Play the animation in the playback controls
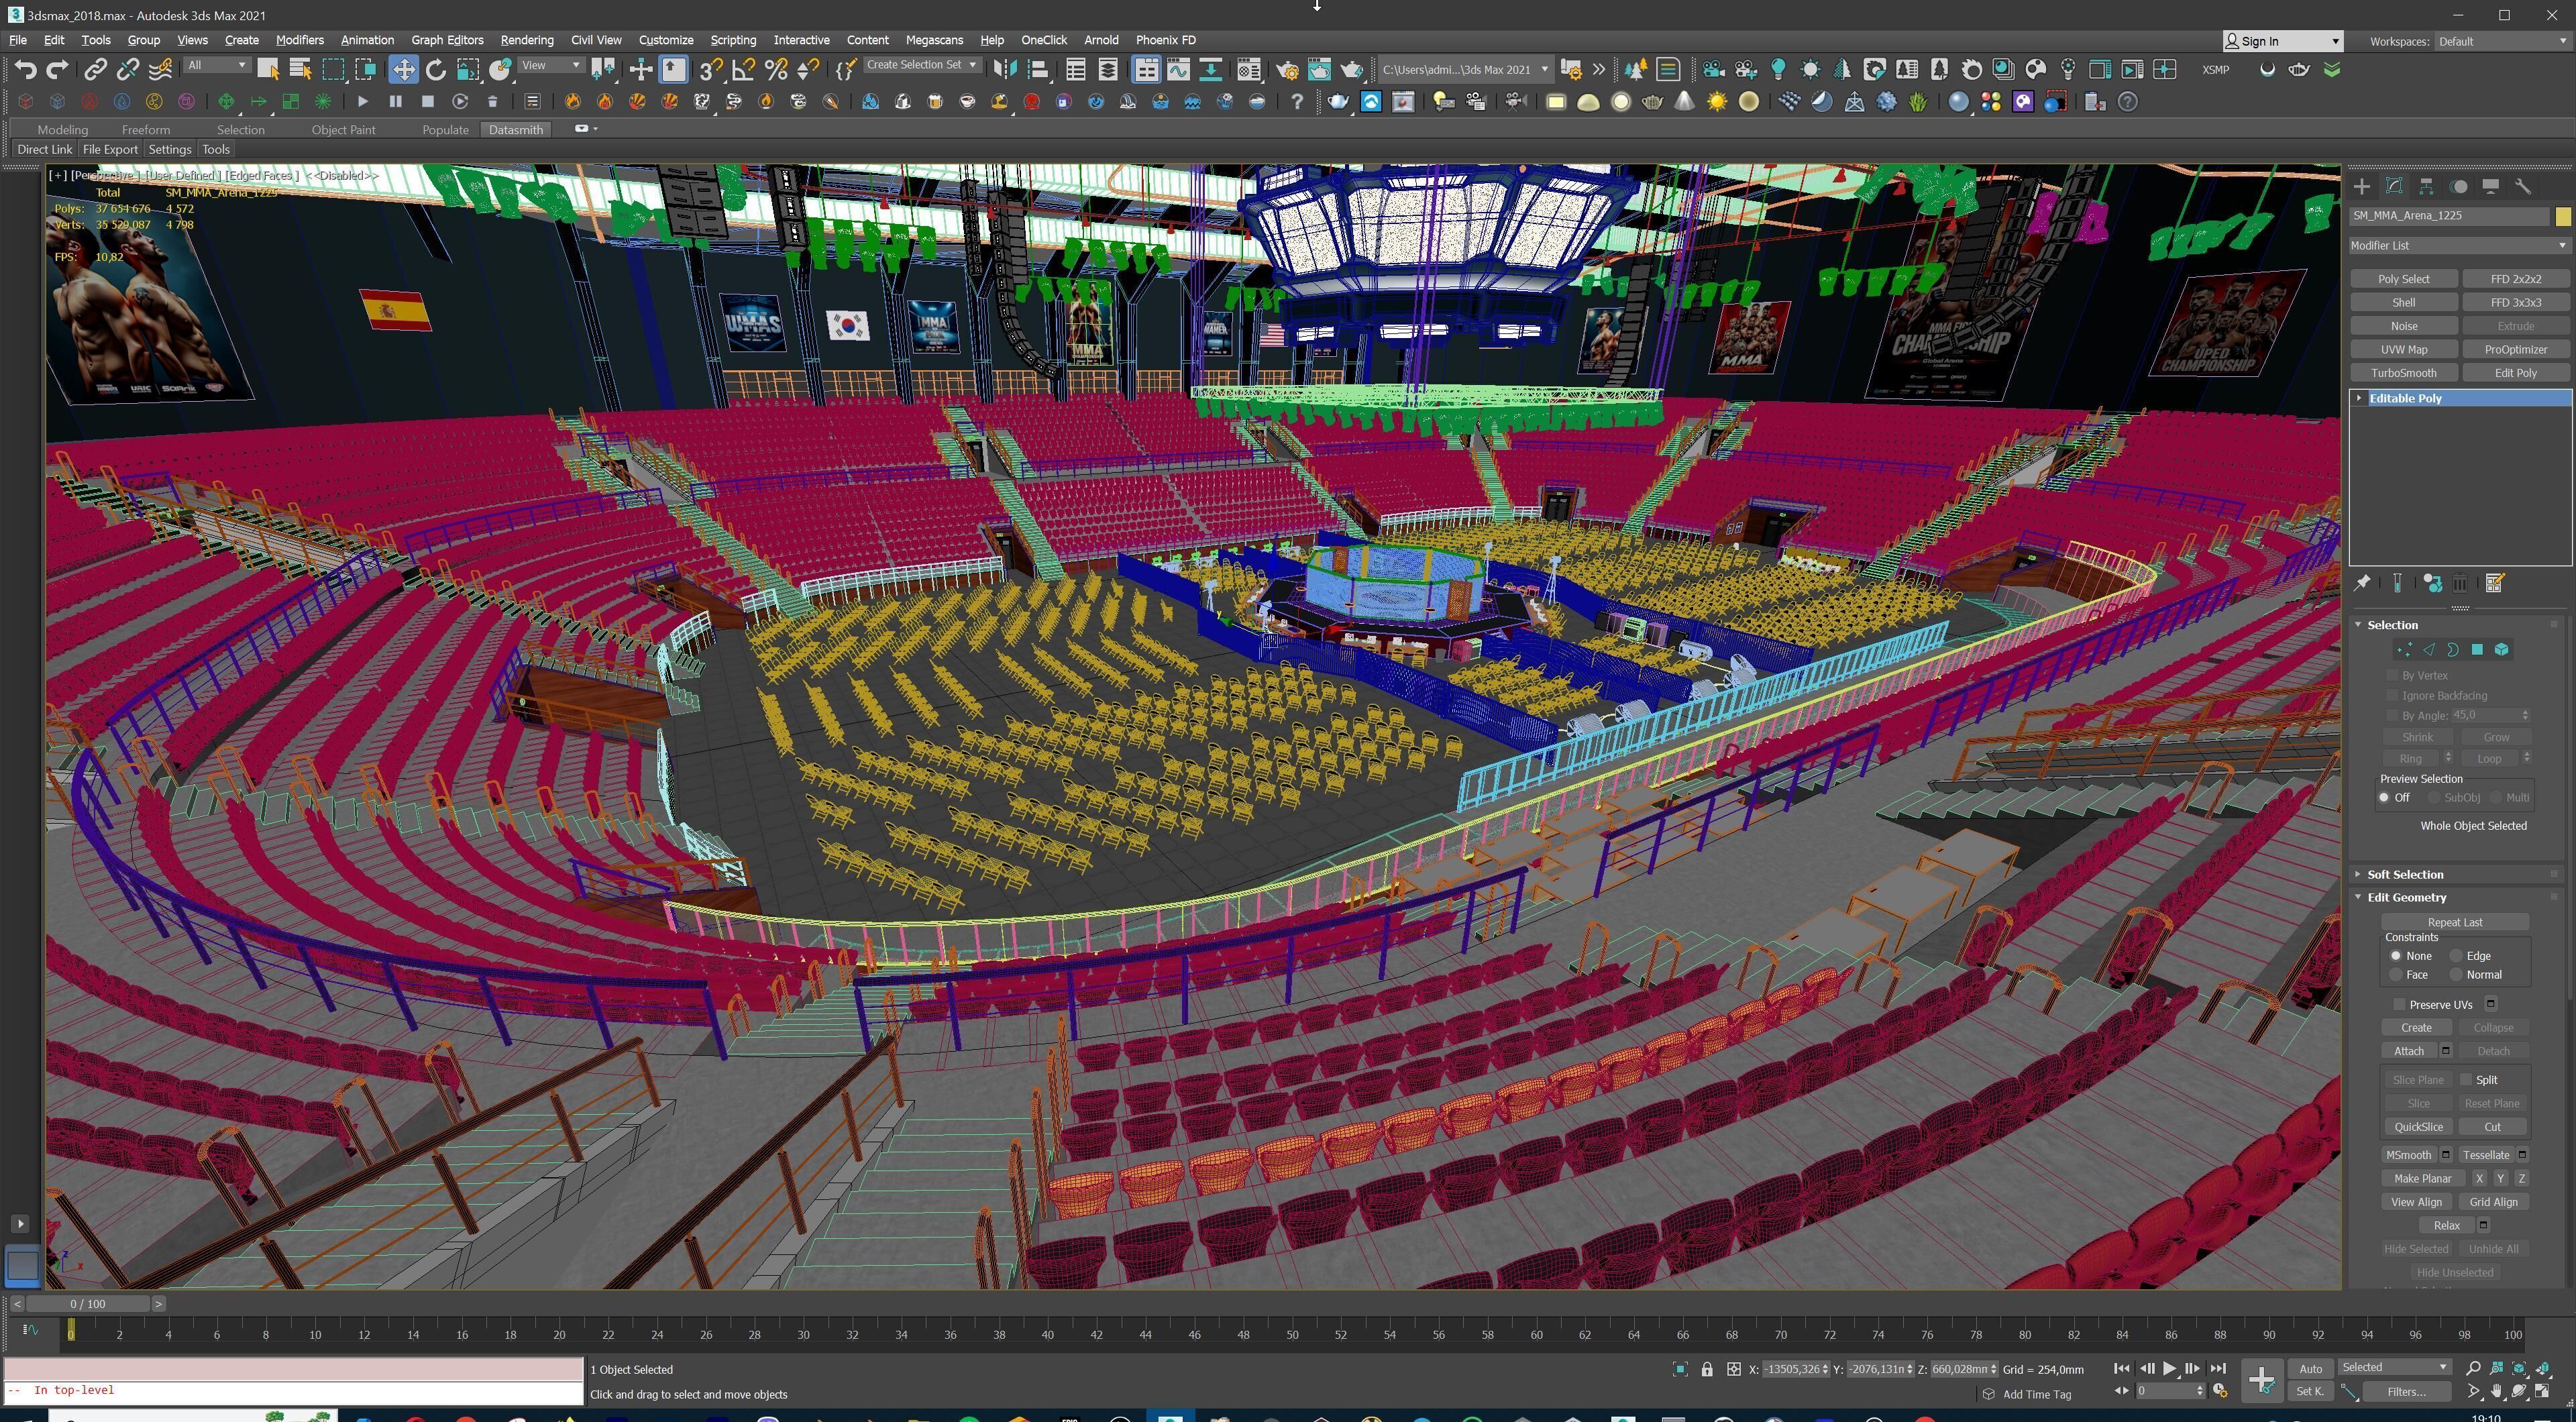The height and width of the screenshot is (1422, 2576). pyautogui.click(x=2169, y=1368)
